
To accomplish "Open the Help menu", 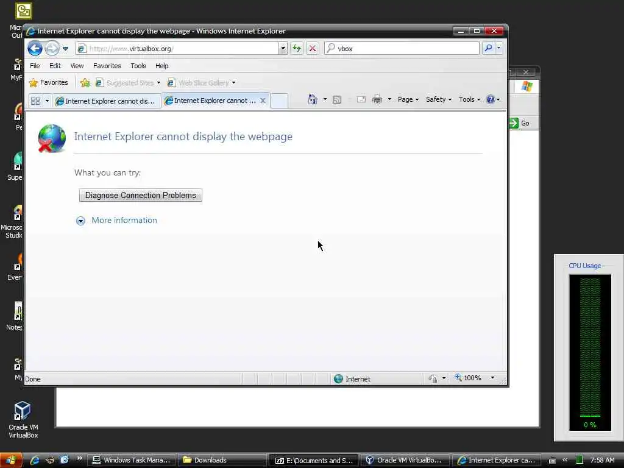I will click(162, 66).
